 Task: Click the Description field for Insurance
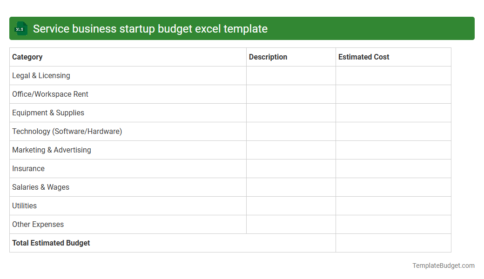pyautogui.click(x=290, y=168)
